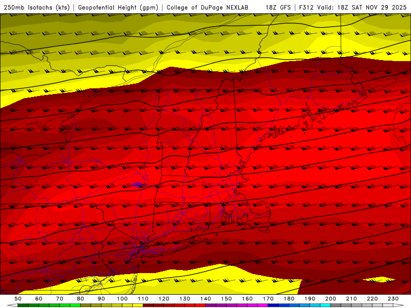411x308 pixels.
Task: Select the '70' legend value
Action: (x=60, y=299)
